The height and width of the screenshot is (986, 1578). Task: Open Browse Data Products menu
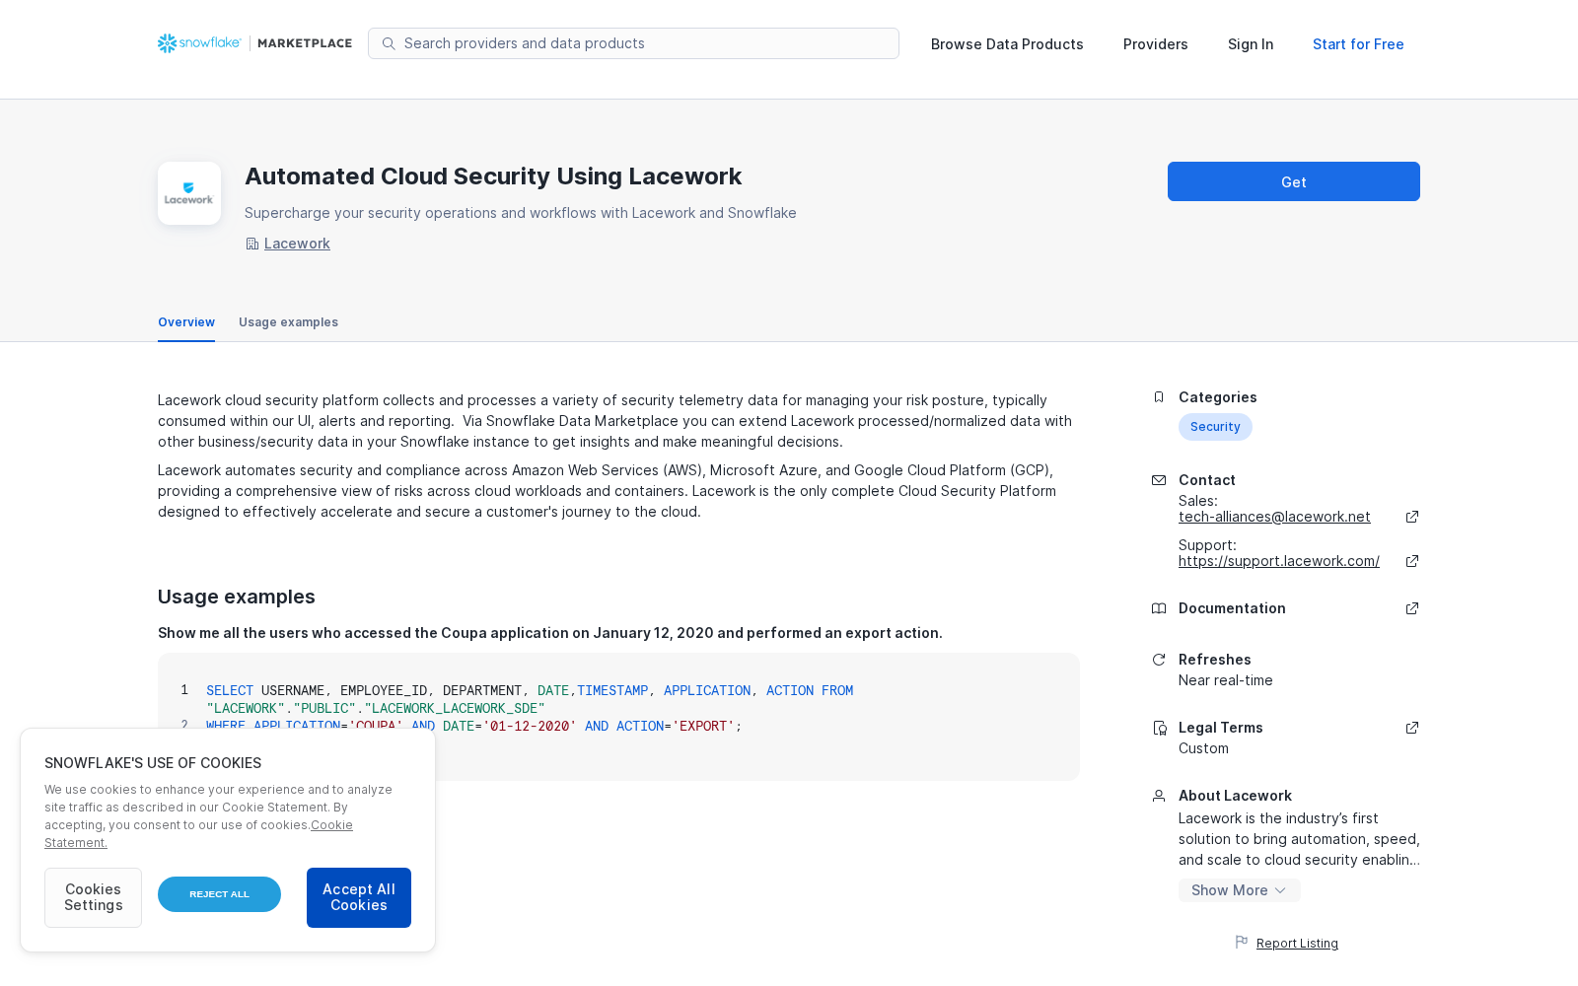click(x=1007, y=44)
